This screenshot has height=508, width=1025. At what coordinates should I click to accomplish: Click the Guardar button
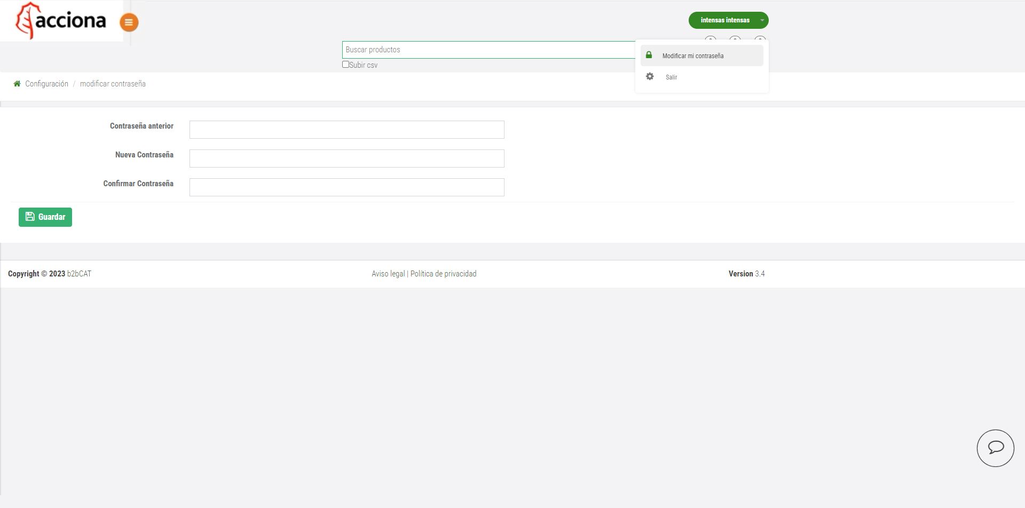tap(45, 217)
